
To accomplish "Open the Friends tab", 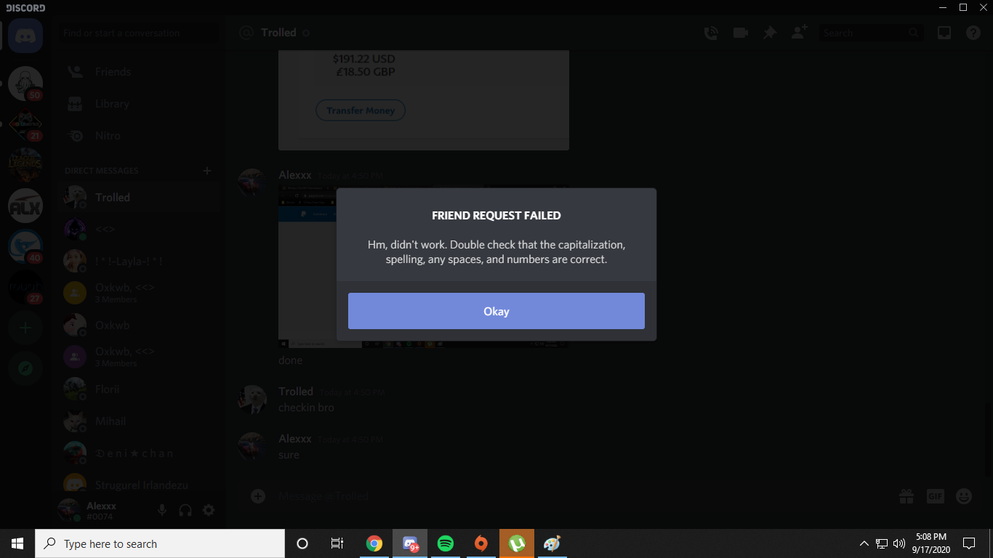I will (140, 72).
